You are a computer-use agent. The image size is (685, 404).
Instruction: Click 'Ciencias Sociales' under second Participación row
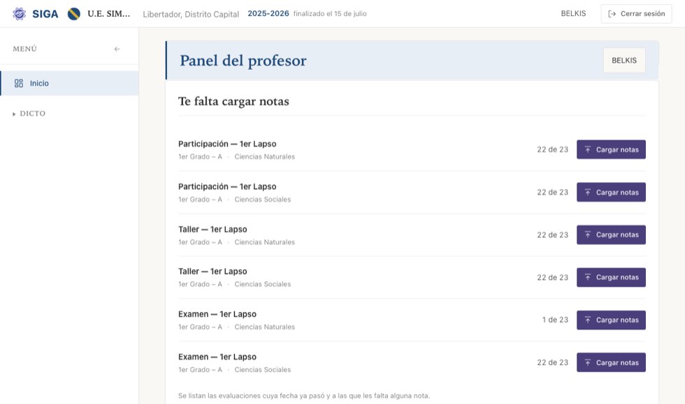point(263,200)
